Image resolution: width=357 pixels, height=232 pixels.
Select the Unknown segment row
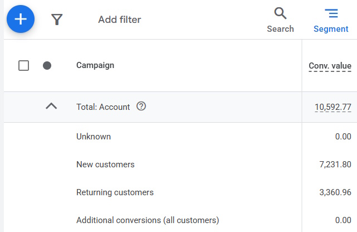click(x=94, y=137)
